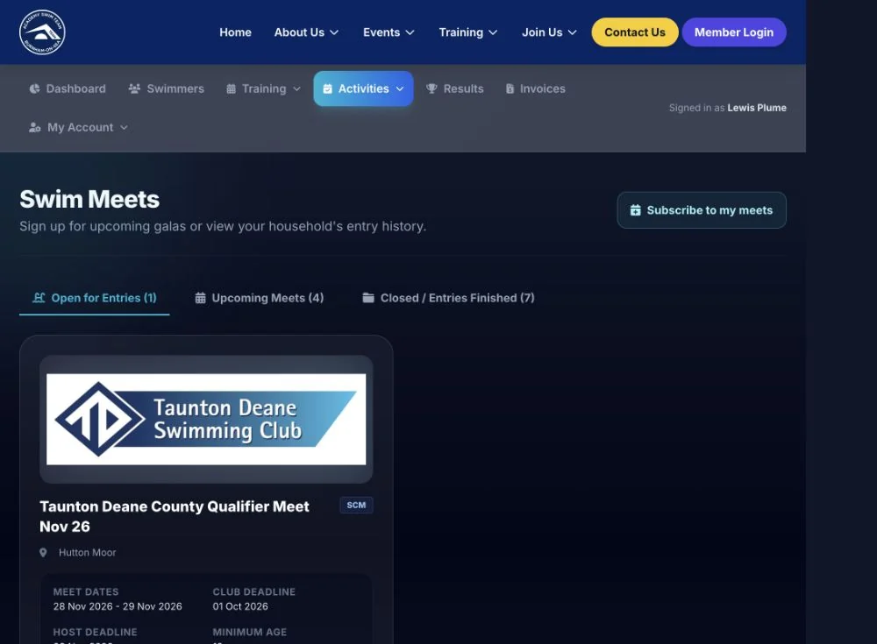This screenshot has height=644, width=877.
Task: Click the Results trophy icon
Action: [x=431, y=88]
